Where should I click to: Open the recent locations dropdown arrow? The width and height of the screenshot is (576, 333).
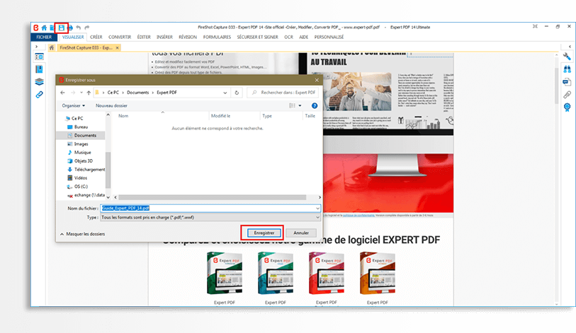click(x=81, y=93)
